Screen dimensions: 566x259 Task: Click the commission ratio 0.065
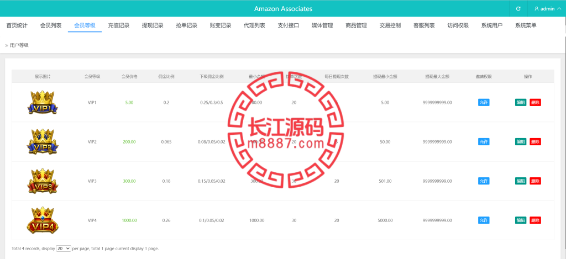tap(166, 142)
